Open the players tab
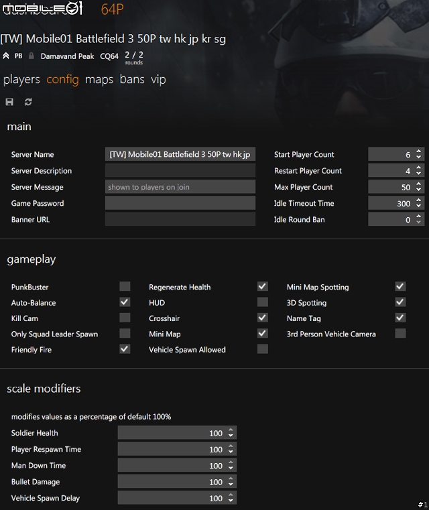Screen dimensions: 429x510 (x=21, y=79)
